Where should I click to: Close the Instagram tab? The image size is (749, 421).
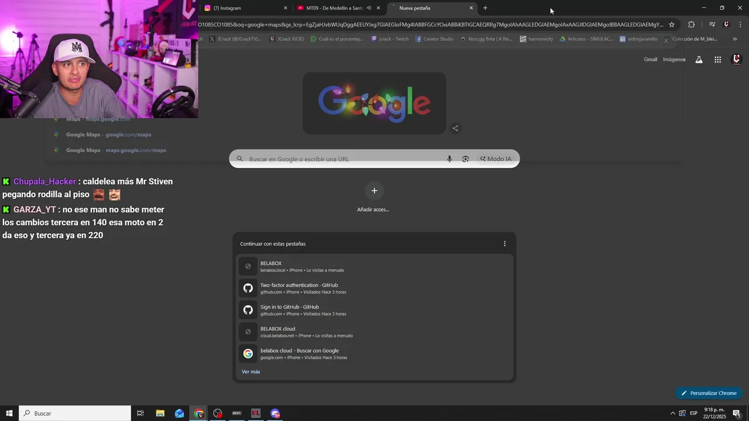[x=286, y=8]
